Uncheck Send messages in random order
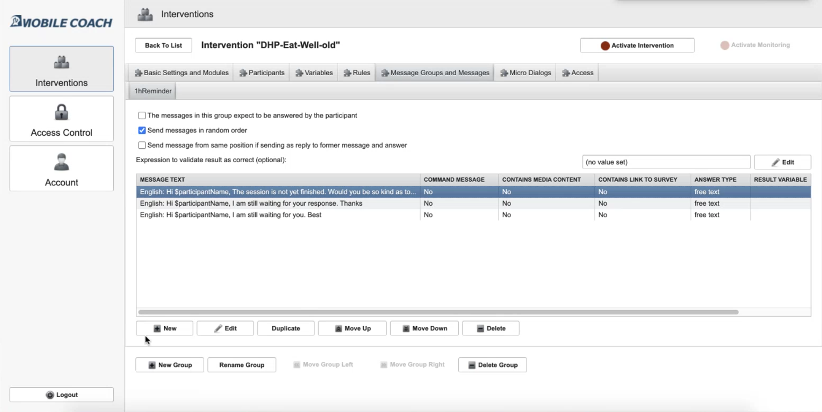This screenshot has width=822, height=412. click(142, 130)
